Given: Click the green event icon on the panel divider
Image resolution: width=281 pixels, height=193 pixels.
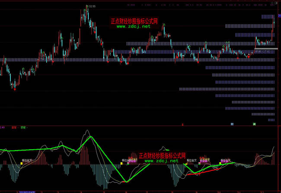Looking at the screenshot, I should (254, 124).
